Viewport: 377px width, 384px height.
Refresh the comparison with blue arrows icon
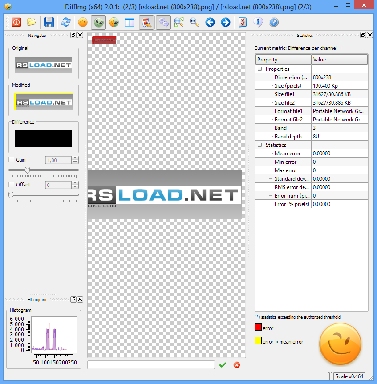(66, 22)
